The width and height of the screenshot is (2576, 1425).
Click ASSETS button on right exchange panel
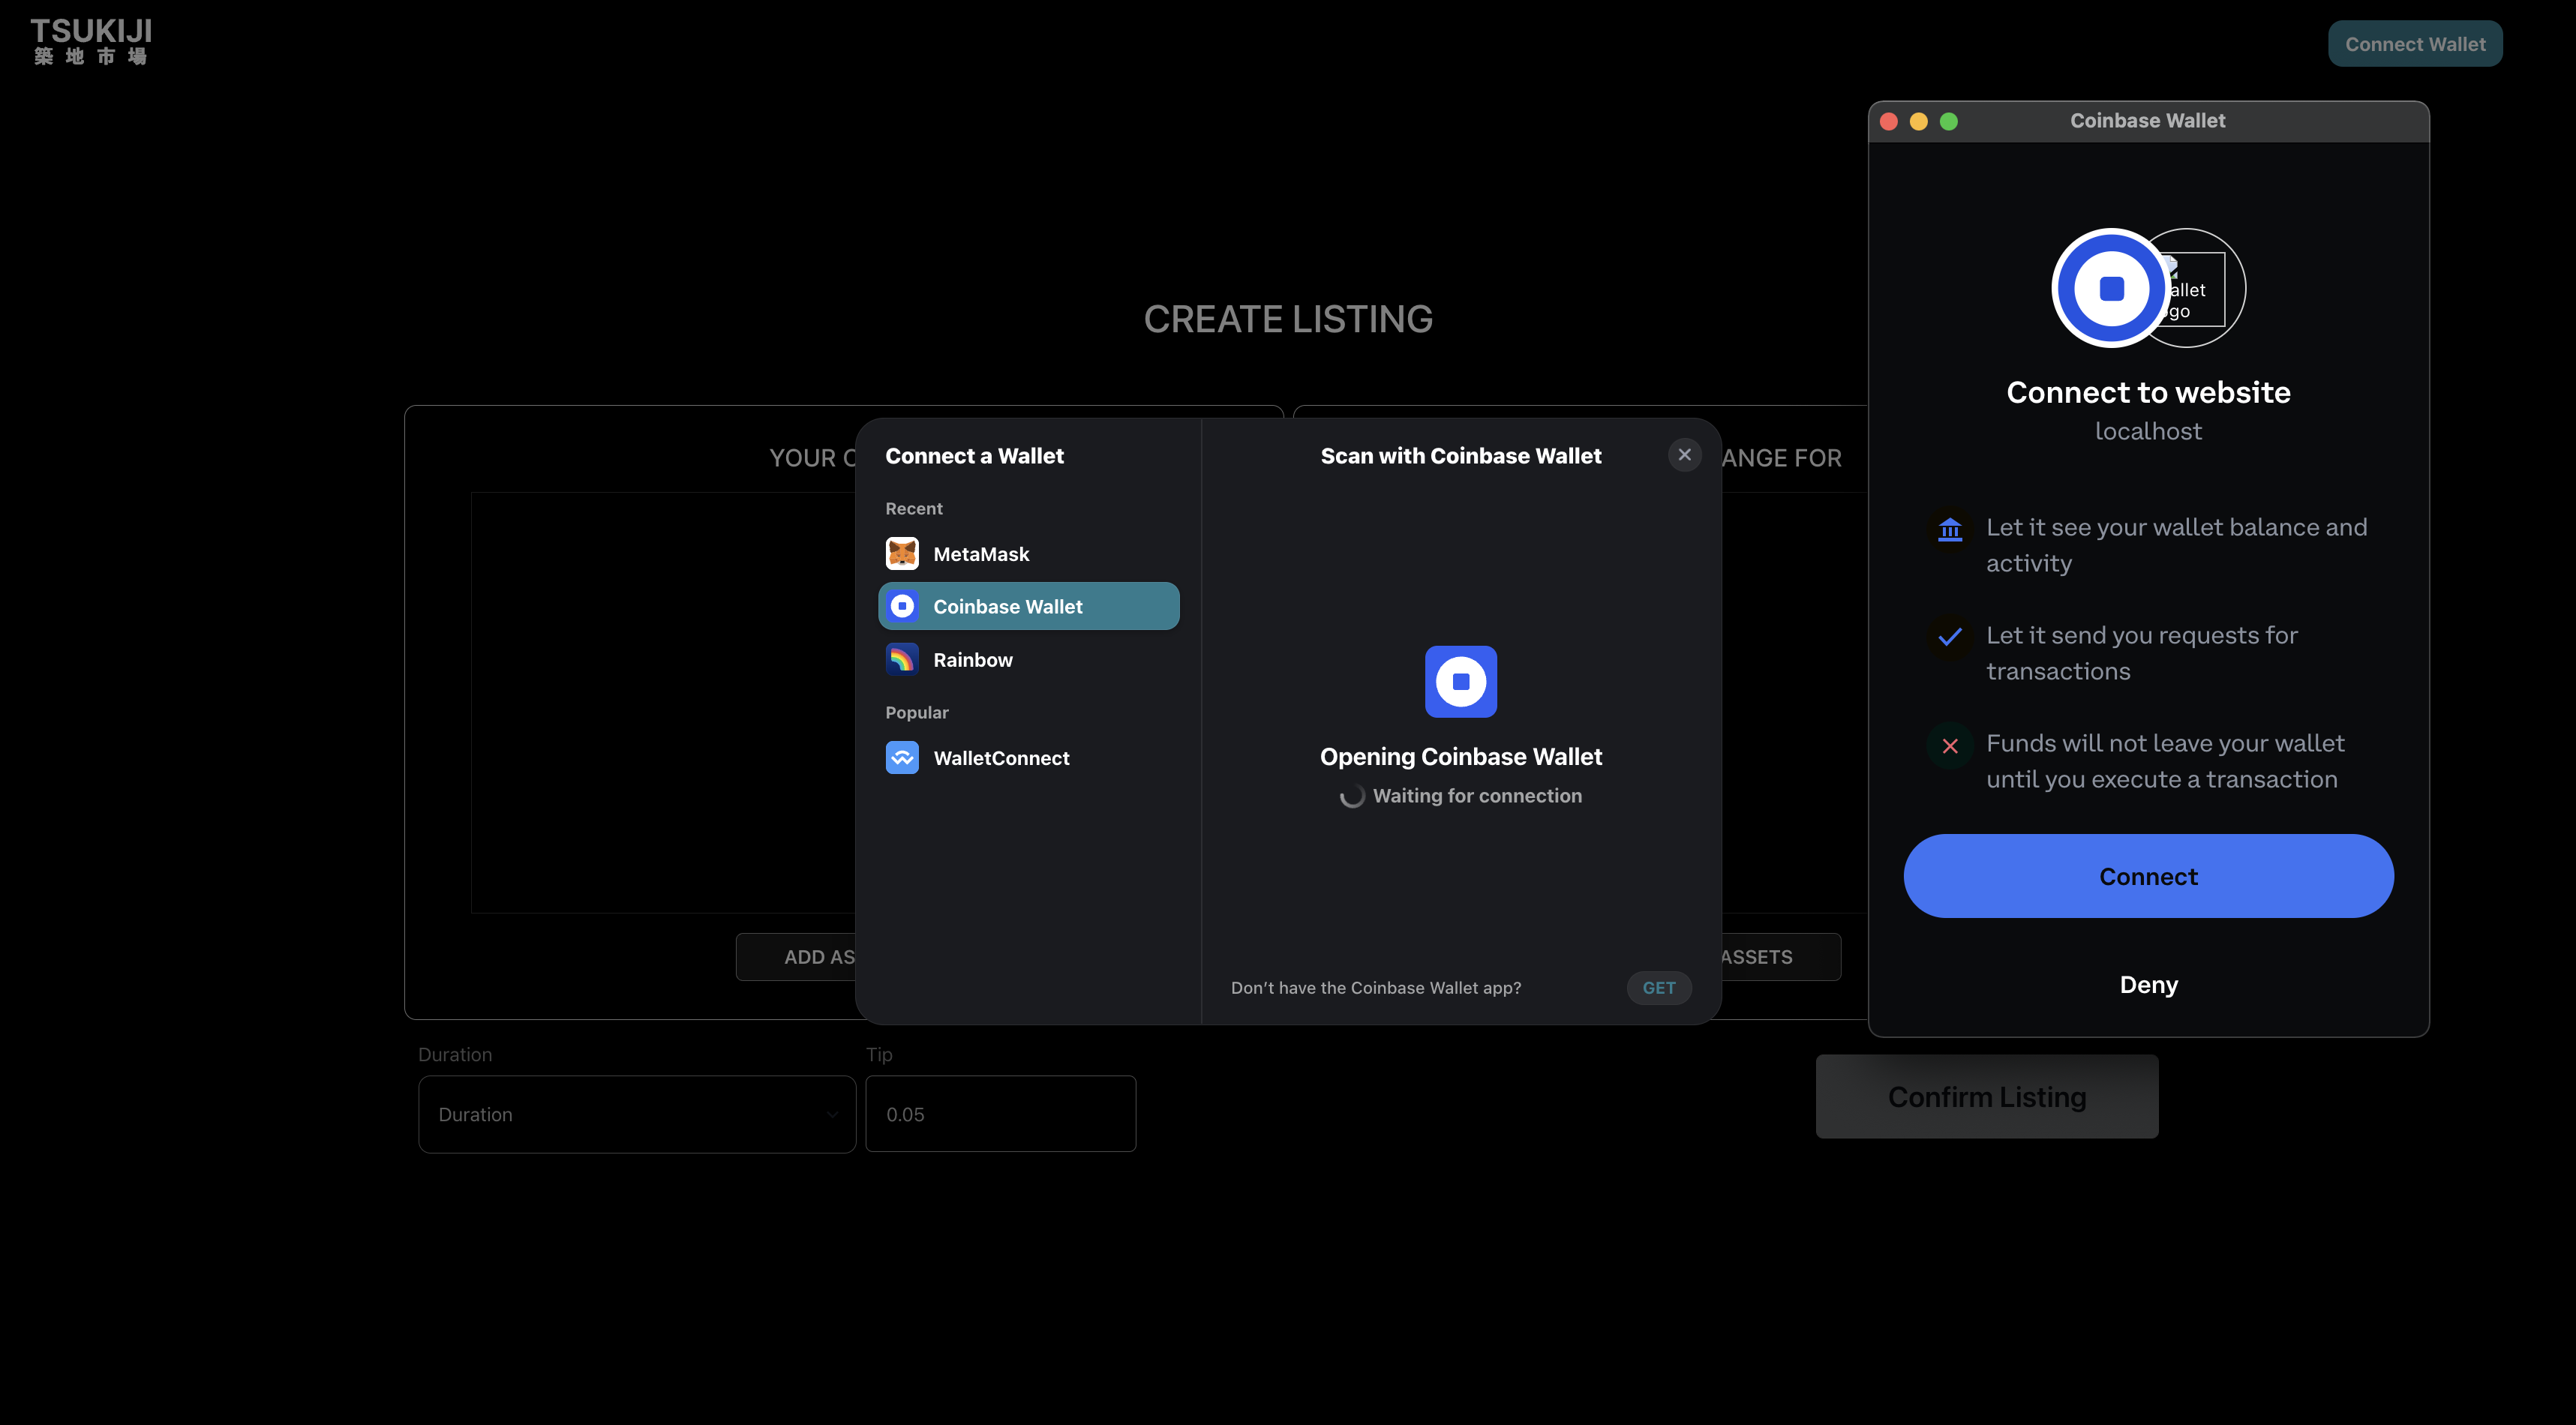point(1780,956)
